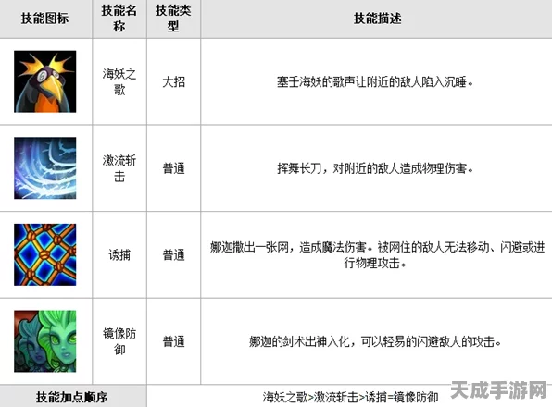Viewport: 552px width, 407px height.
Task: Click the 海妖之歌 penguin skill icon
Action: click(x=45, y=81)
